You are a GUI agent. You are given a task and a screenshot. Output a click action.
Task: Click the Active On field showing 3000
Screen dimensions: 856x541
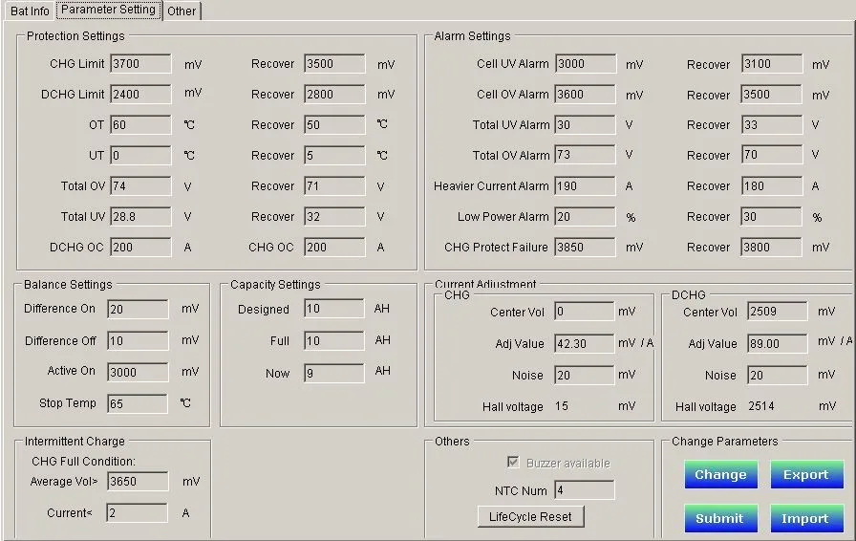(x=138, y=372)
